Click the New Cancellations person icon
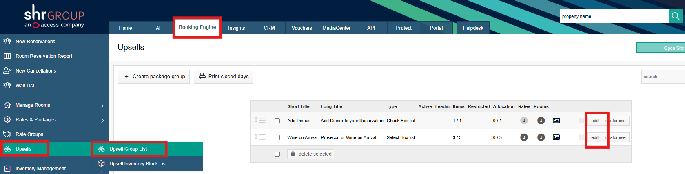Screen dimensions: 685x174 7,70
